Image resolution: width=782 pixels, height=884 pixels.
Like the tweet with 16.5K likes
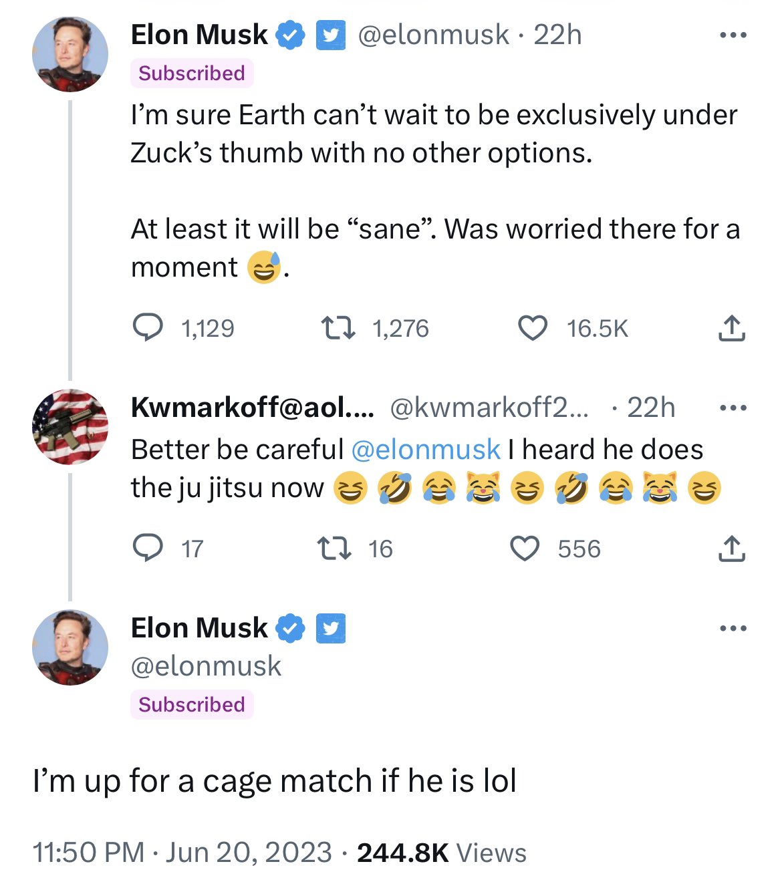(x=533, y=328)
